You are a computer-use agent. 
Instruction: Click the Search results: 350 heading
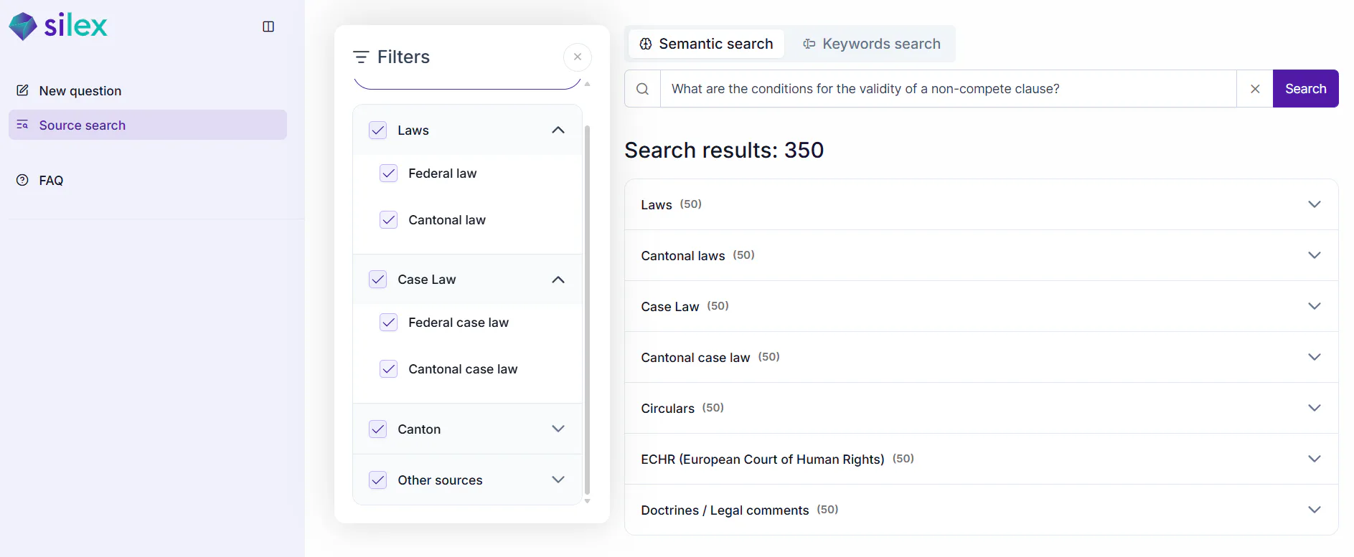point(724,150)
